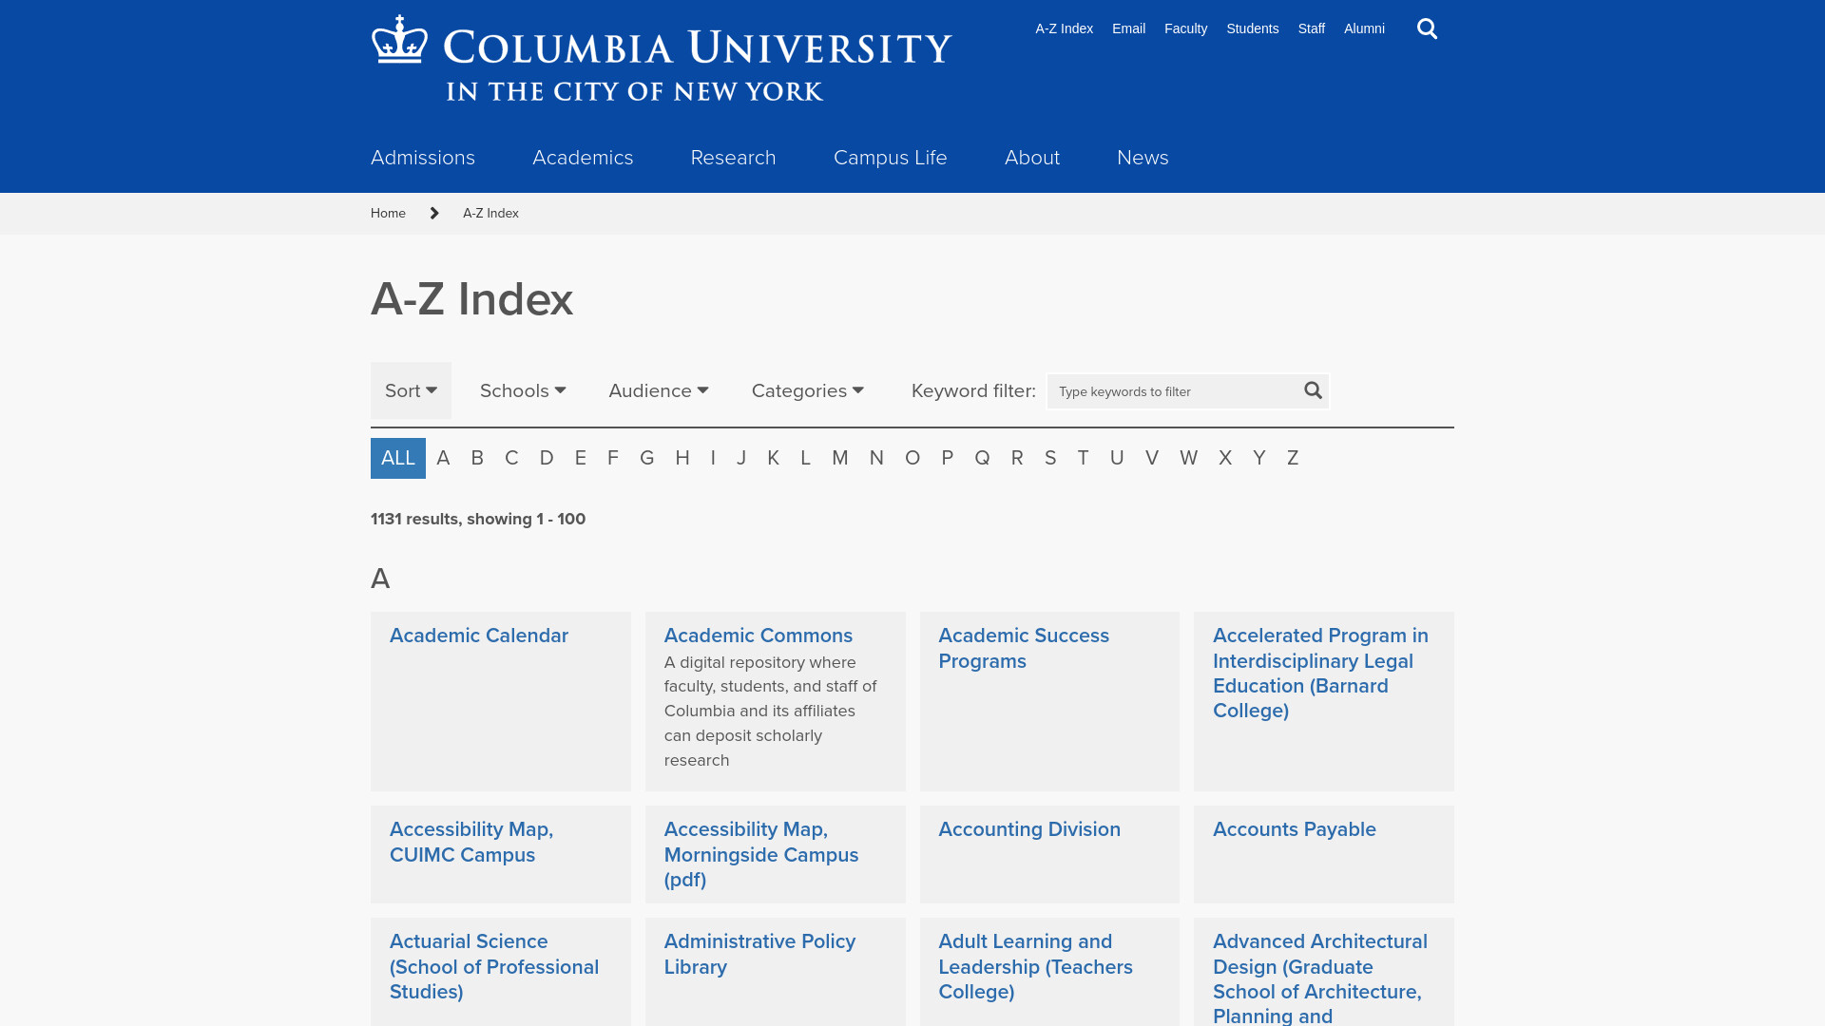Open the Students link

click(1252, 28)
